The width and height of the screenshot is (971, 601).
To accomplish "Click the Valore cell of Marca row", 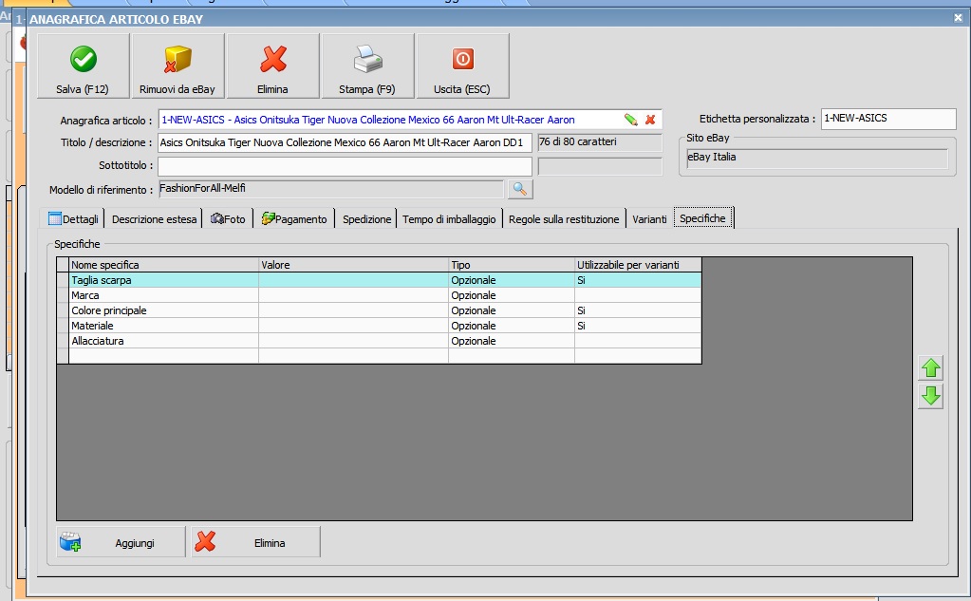I will coord(353,295).
